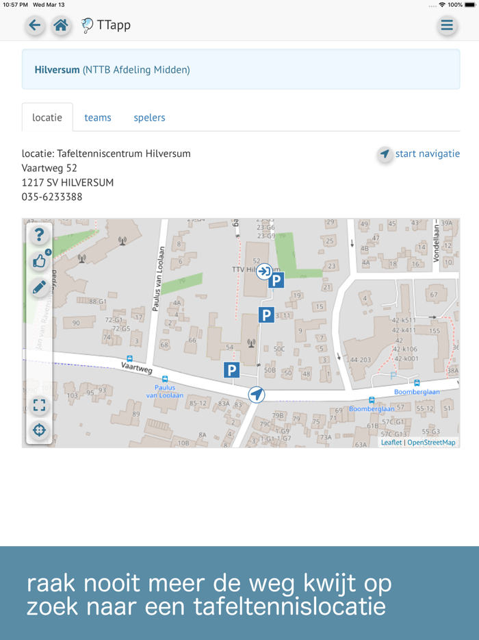The width and height of the screenshot is (479, 640).
Task: Click the start navigatie arrow icon
Action: point(385,154)
